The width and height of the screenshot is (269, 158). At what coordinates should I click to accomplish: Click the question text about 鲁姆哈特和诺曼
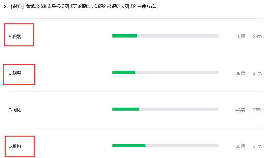pyautogui.click(x=91, y=7)
